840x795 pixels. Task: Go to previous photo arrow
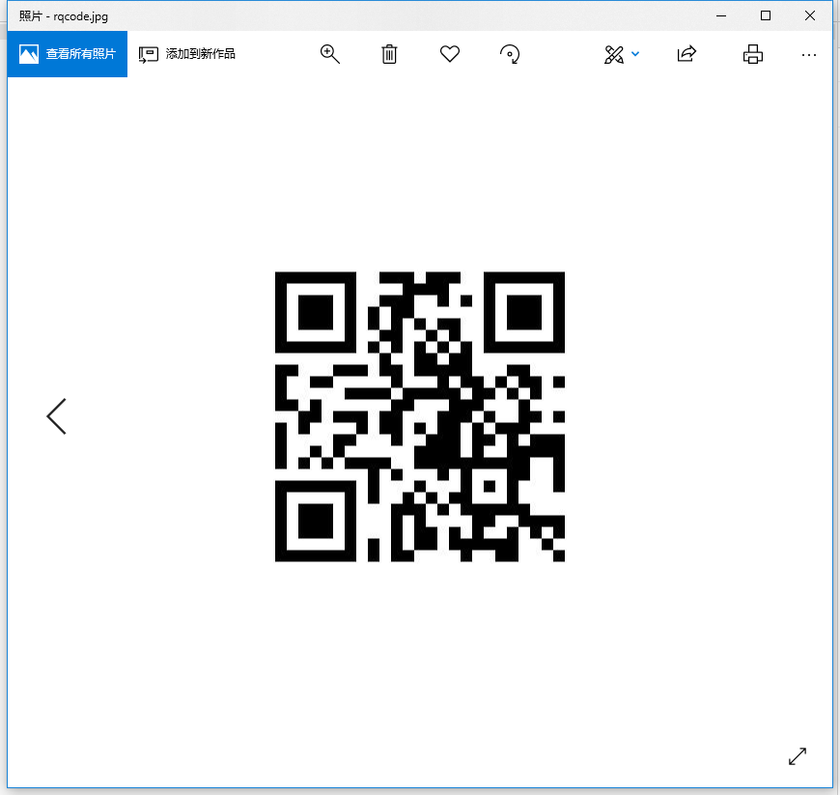(x=56, y=416)
